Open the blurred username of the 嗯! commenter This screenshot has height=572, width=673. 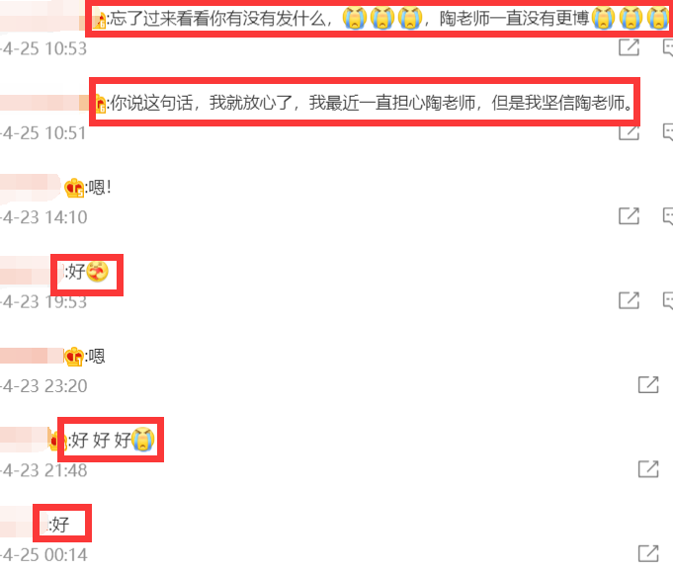tap(31, 188)
